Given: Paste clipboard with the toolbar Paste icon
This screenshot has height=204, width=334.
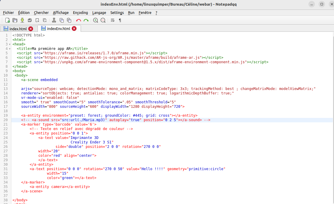Looking at the screenshot, I should tap(69, 20).
